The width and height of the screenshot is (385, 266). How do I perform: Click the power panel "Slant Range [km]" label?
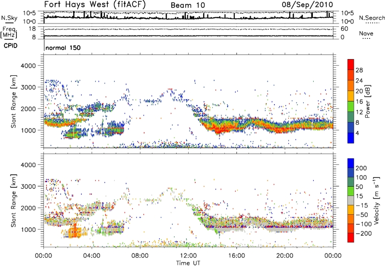coord(13,101)
